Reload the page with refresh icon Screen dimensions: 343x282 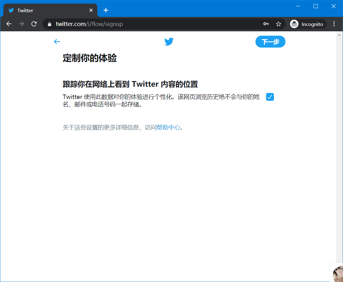tap(34, 24)
